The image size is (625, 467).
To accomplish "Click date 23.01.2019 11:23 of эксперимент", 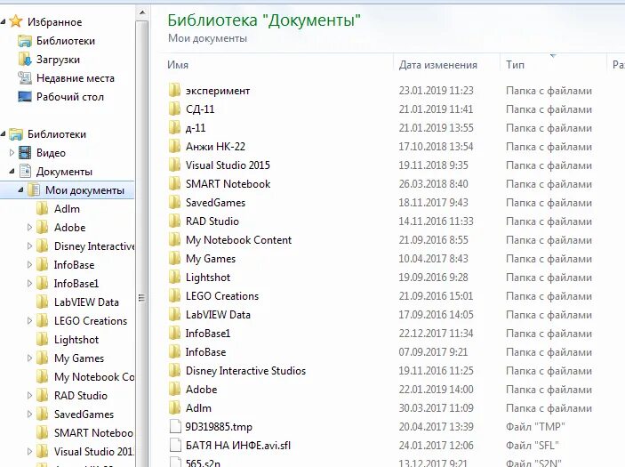I will pos(436,91).
